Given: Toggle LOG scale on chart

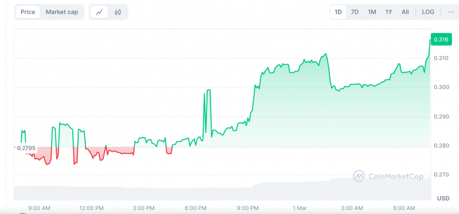Looking at the screenshot, I should pos(428,12).
